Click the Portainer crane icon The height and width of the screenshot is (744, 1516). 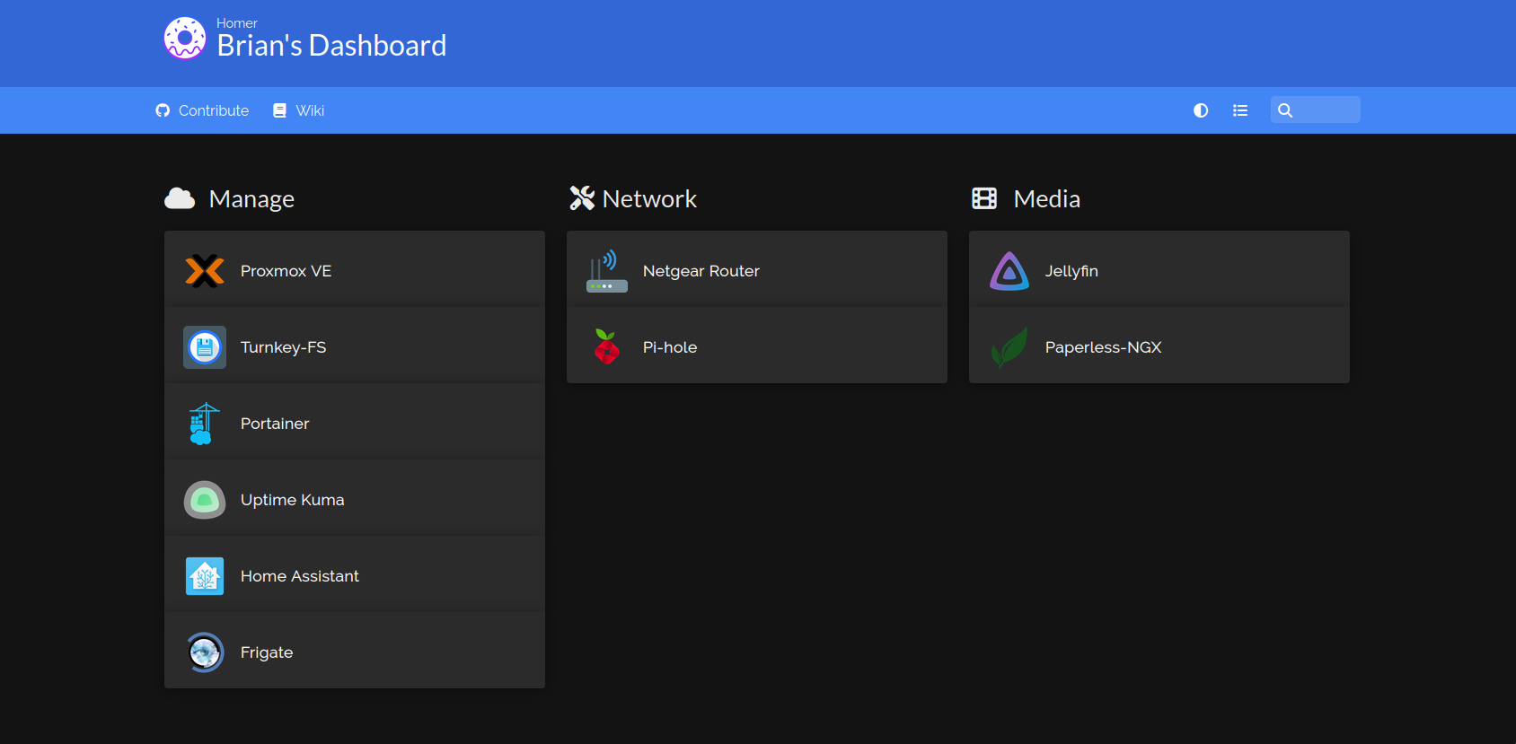point(204,424)
